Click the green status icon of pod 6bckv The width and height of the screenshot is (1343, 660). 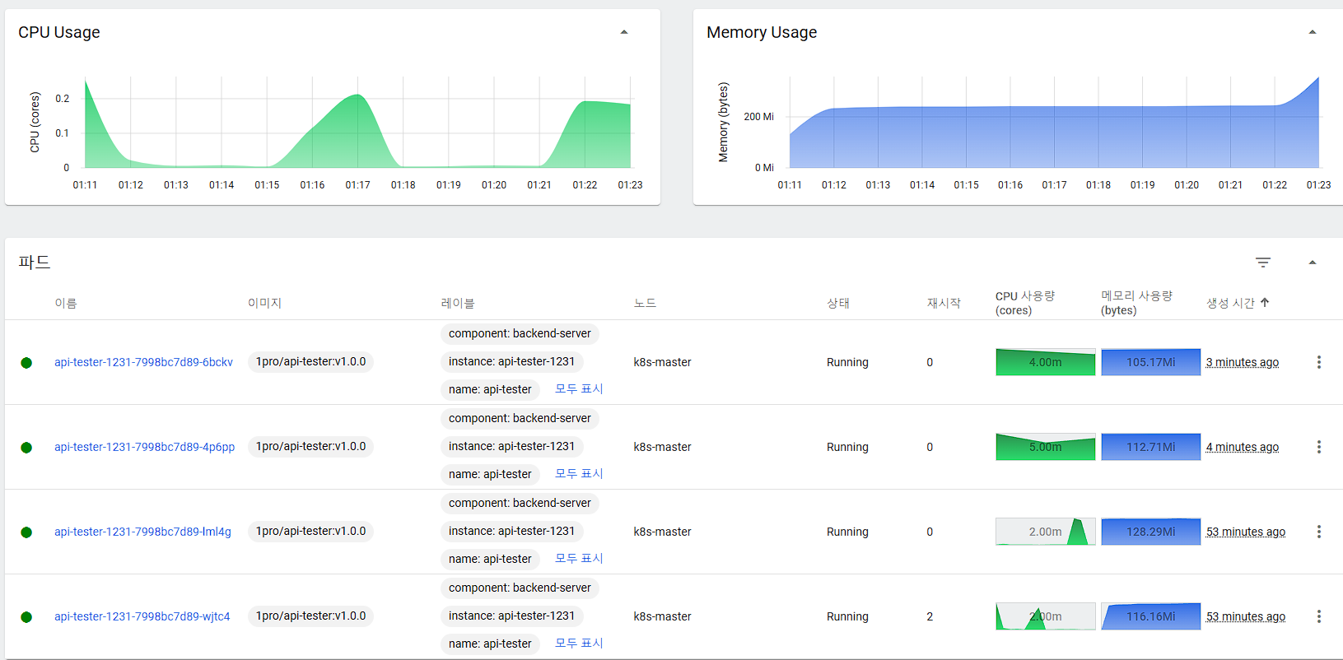[26, 363]
